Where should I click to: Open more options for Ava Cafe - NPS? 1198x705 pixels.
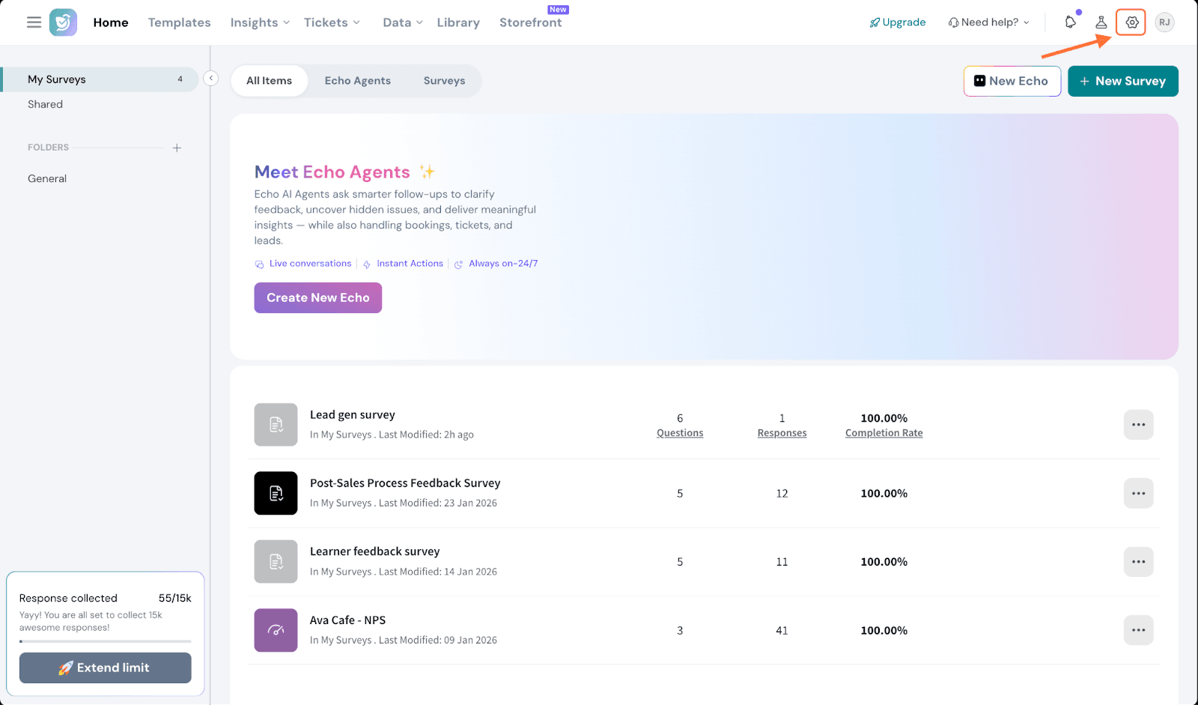pyautogui.click(x=1138, y=630)
